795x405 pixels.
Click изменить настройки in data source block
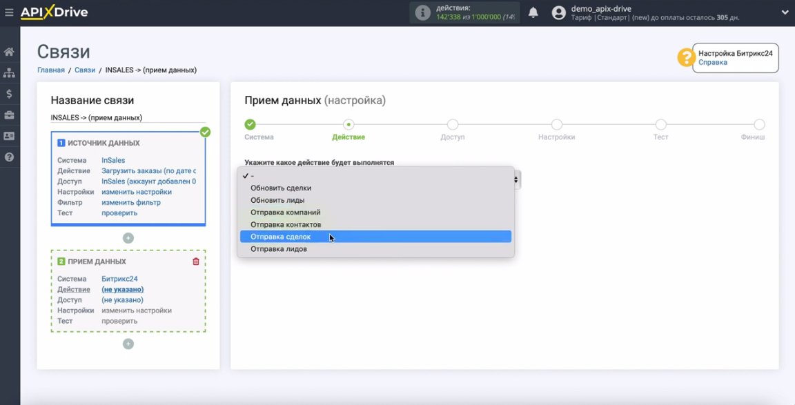pyautogui.click(x=137, y=192)
